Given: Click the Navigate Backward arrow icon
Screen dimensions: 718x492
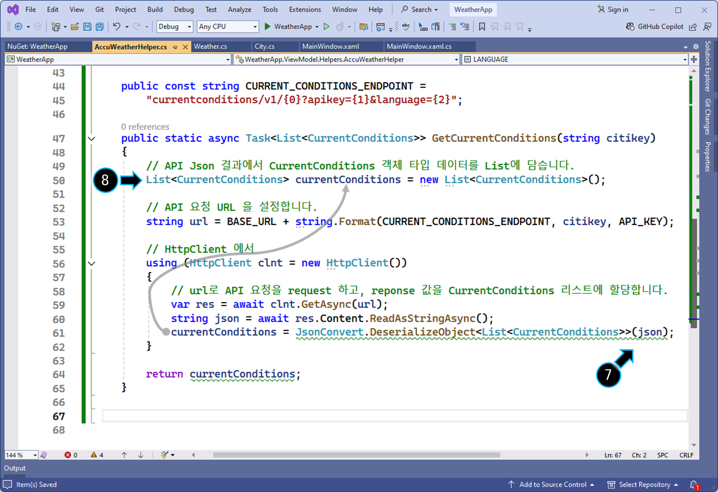Looking at the screenshot, I should [19, 26].
